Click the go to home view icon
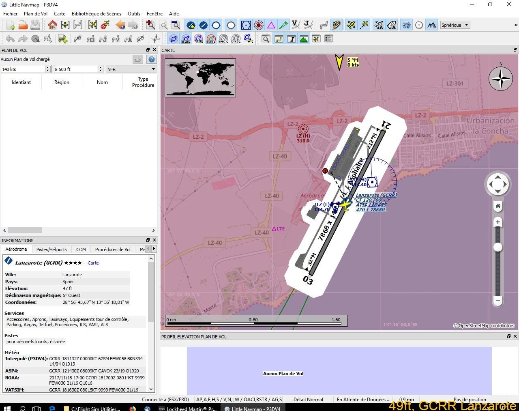This screenshot has height=411, width=519. (x=52, y=25)
